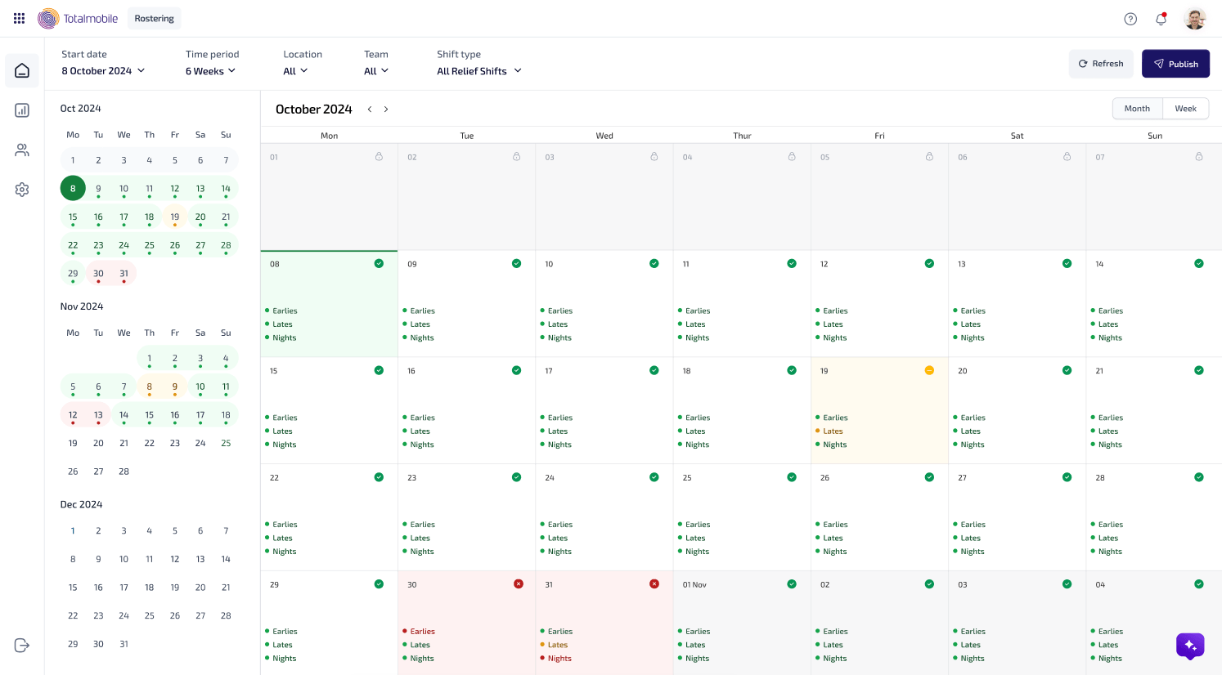Click the AI assistant floating button
The width and height of the screenshot is (1222, 675).
click(x=1190, y=646)
